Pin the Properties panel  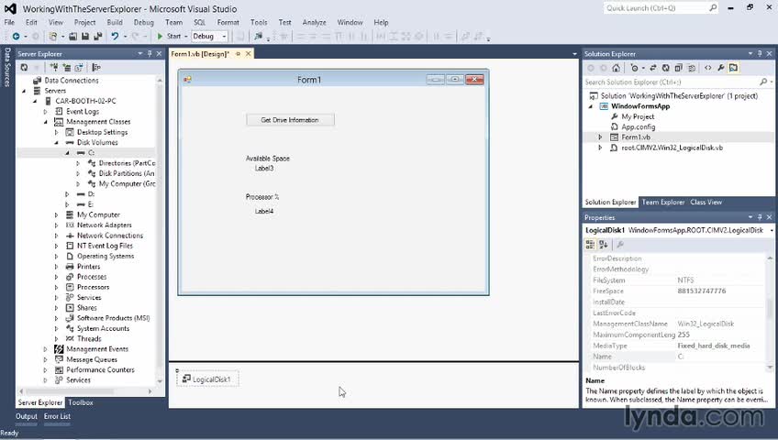click(760, 217)
